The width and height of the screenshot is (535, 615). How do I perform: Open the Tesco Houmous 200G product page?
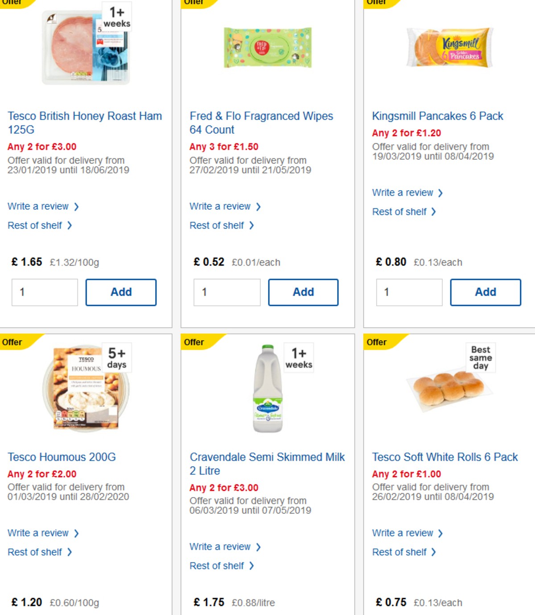pos(62,457)
